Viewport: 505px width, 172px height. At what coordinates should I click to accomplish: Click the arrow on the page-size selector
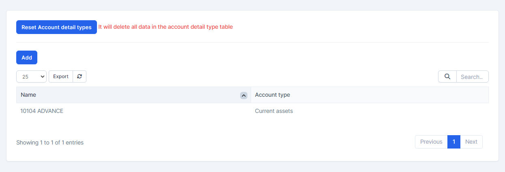42,76
